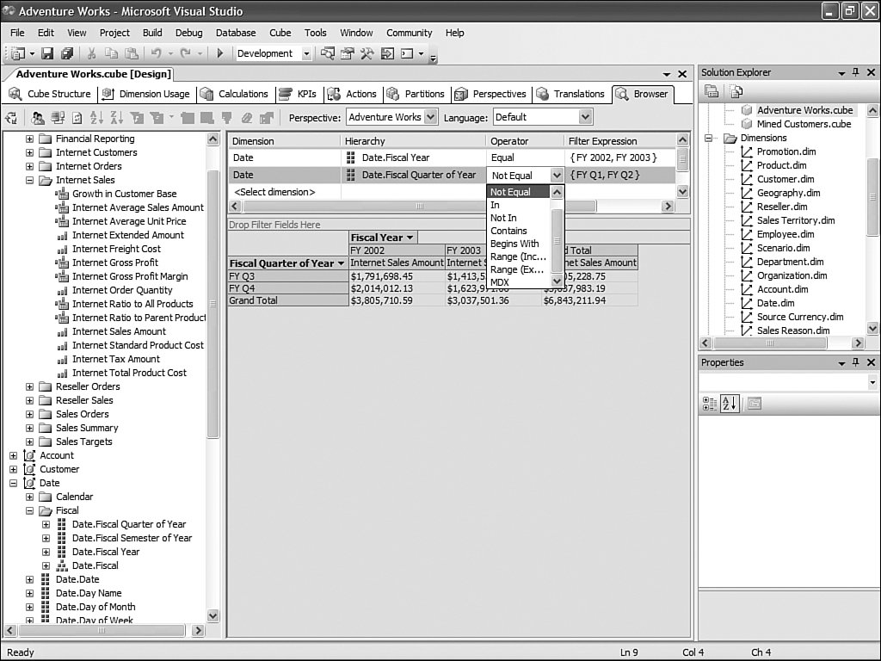Open the Database menu
881x661 pixels.
[236, 33]
